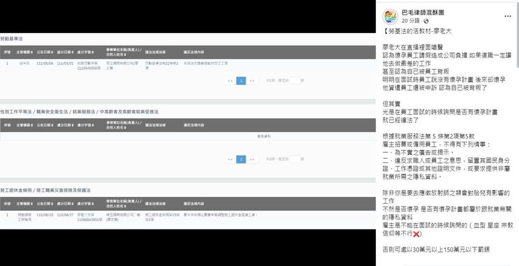
Task: Sort 勞動基準法 table by 事業單位名稱
Action: [x=124, y=52]
